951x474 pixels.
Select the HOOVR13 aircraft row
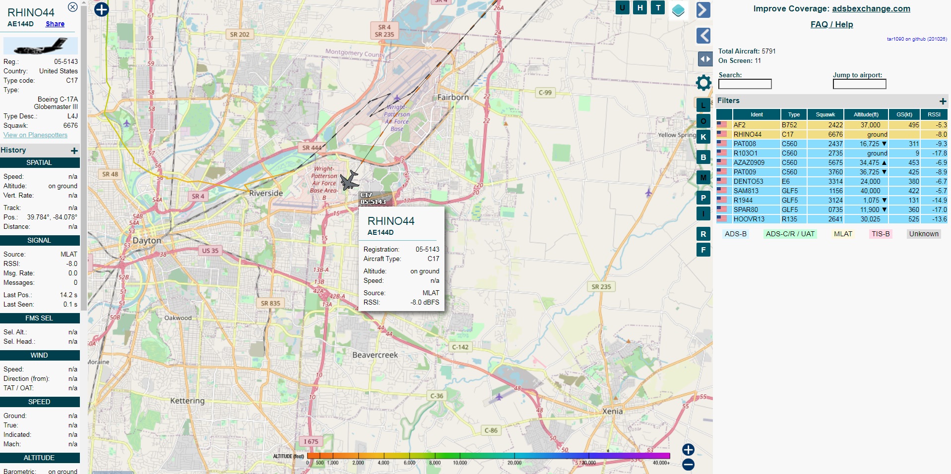coord(832,219)
